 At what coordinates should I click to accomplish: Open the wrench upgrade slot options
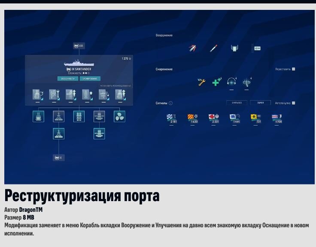pyautogui.click(x=54, y=95)
